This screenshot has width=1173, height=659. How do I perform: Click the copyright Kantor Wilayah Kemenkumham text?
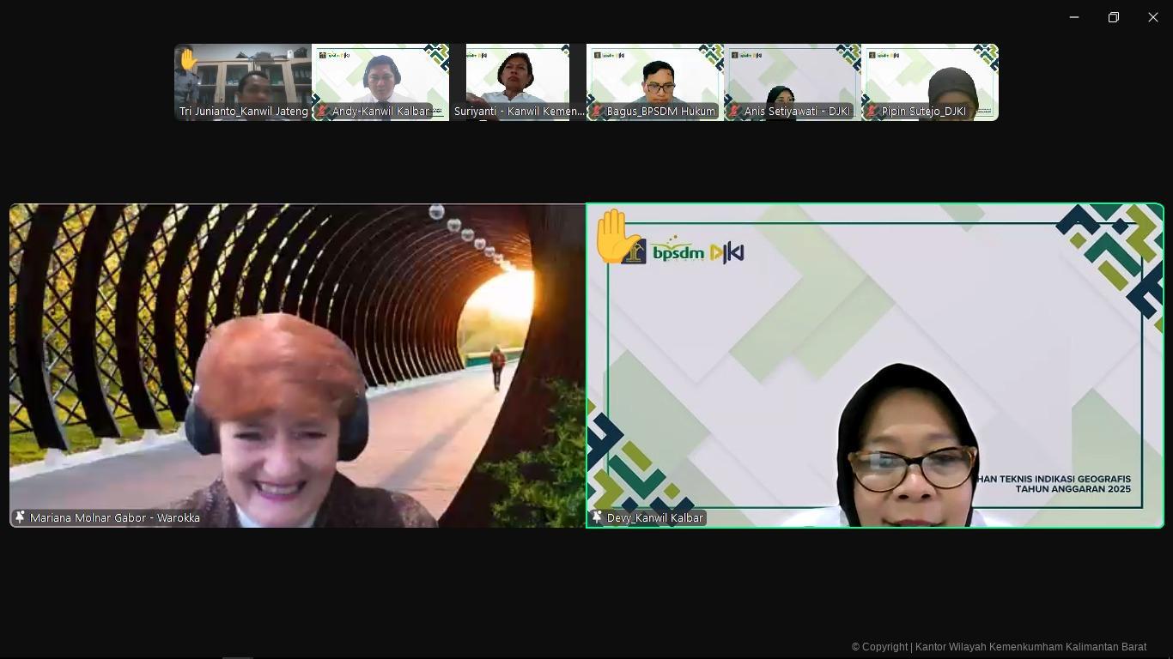coord(999,647)
